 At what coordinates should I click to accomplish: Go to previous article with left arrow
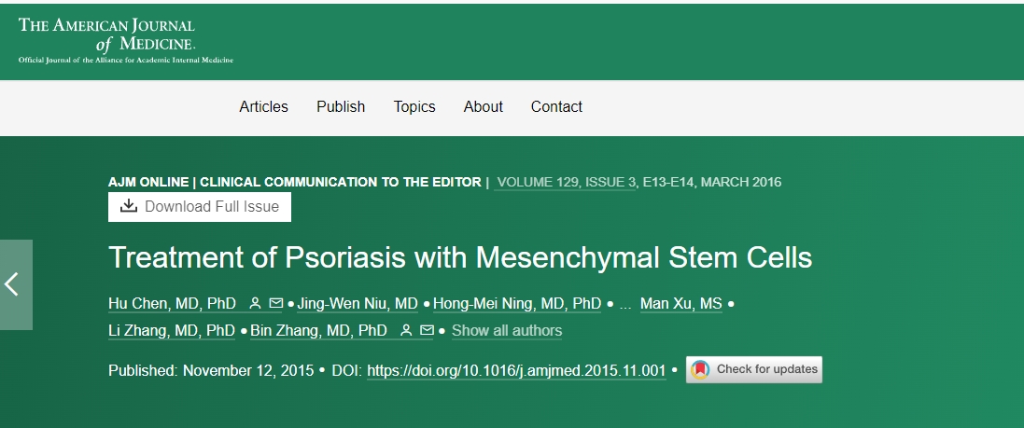click(13, 284)
